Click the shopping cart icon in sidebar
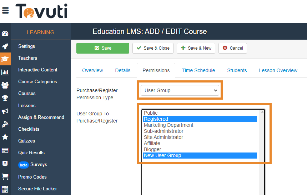The height and width of the screenshot is (195, 307). point(5,176)
